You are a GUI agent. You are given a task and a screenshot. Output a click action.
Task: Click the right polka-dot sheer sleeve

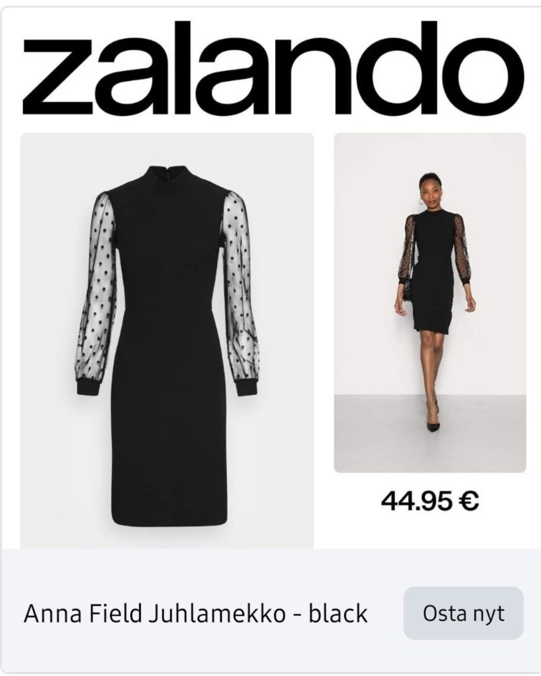(241, 287)
